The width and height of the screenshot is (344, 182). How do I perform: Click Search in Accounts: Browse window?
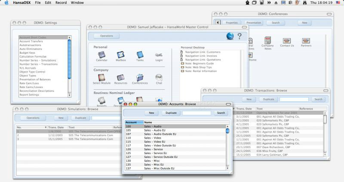(221, 113)
